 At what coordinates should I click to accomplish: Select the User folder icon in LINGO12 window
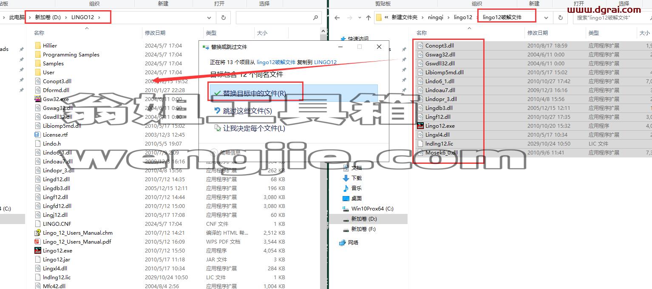coord(38,72)
